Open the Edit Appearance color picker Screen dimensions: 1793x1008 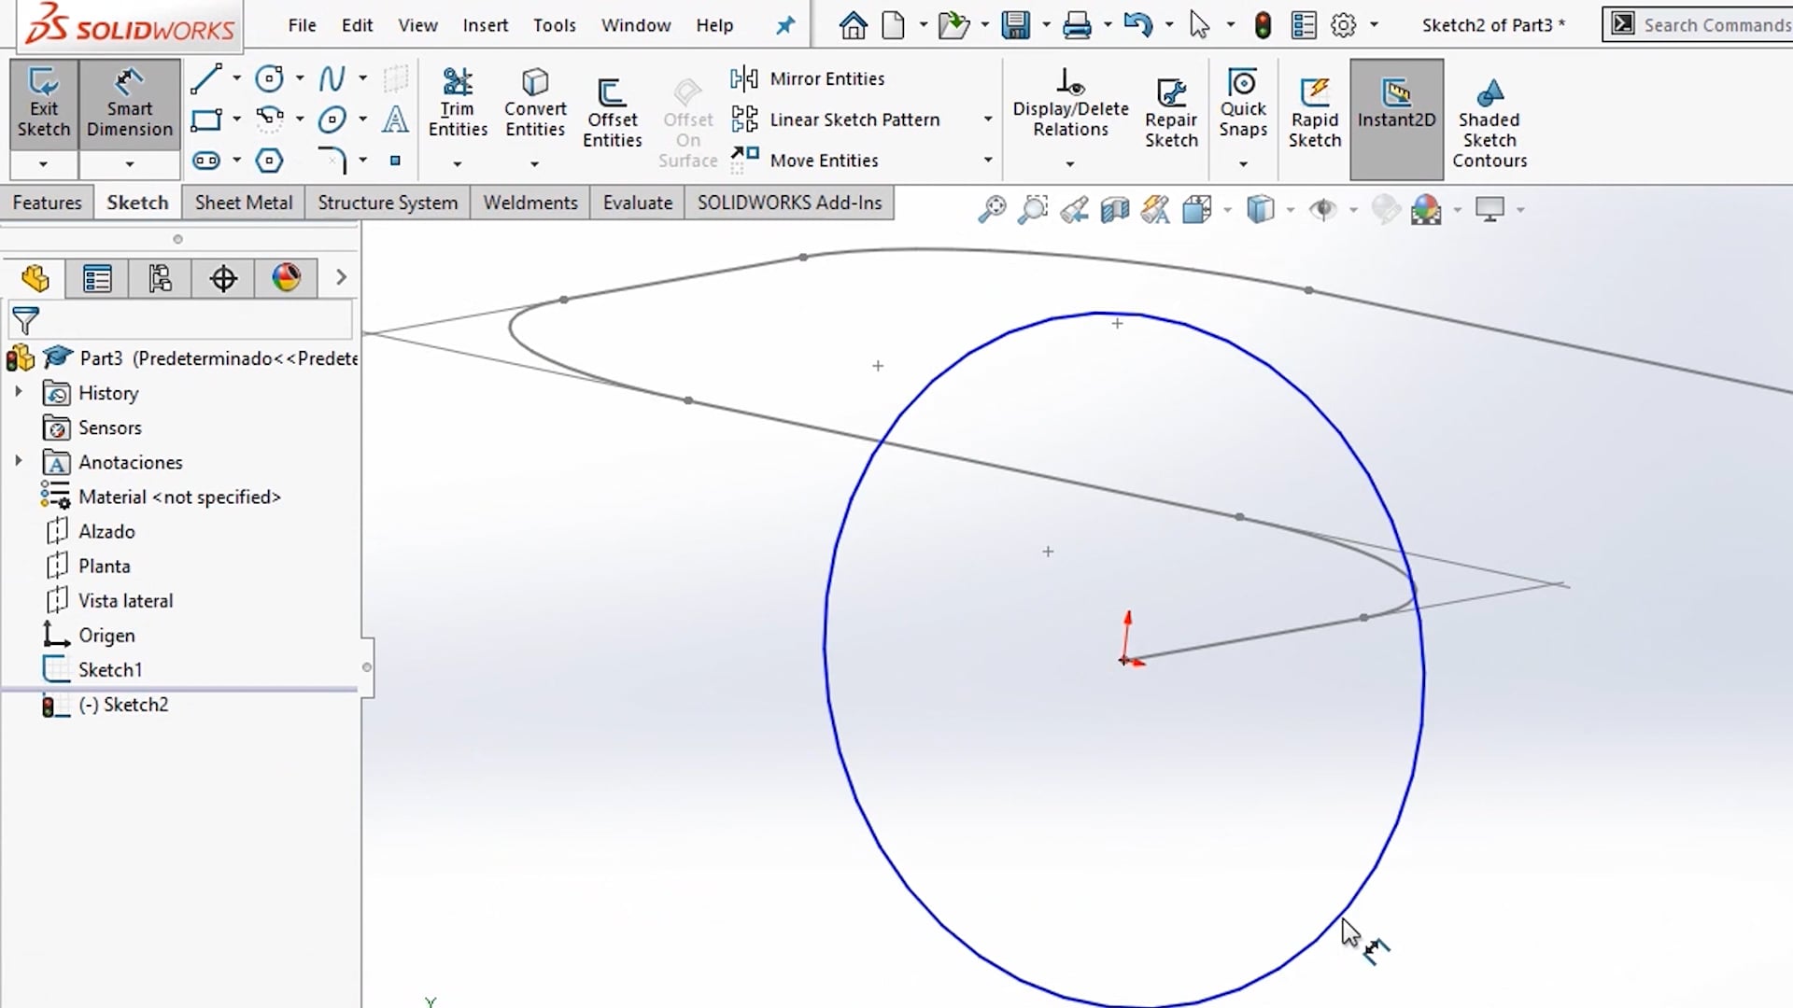[1428, 208]
